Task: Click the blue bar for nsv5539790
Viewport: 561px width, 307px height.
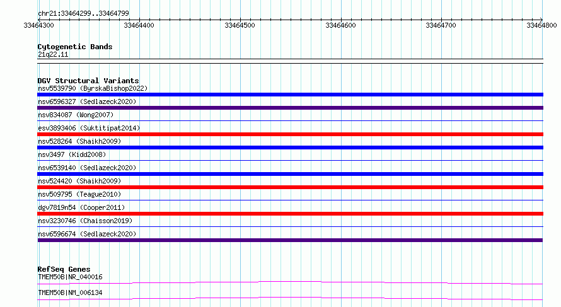Action: (290, 95)
